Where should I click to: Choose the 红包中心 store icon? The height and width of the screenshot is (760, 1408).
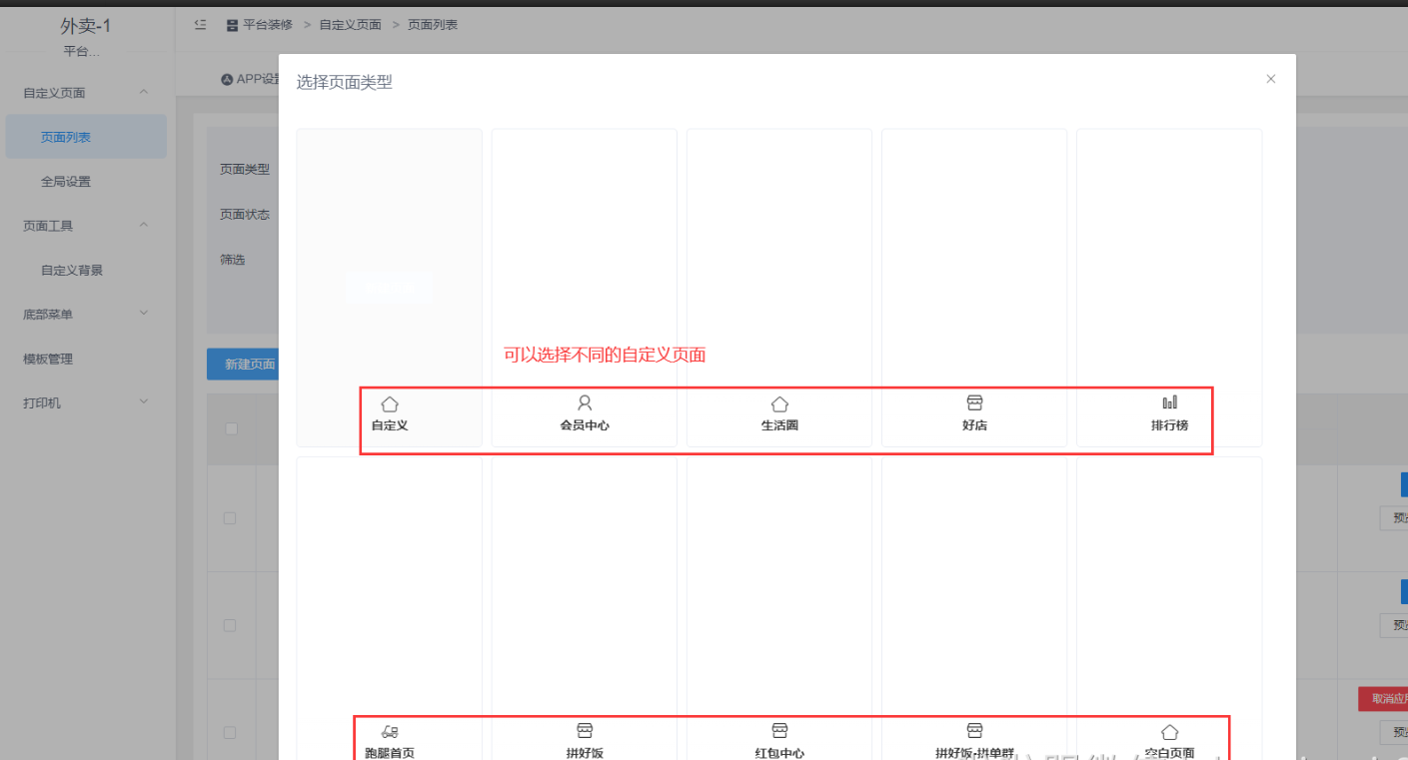point(779,731)
